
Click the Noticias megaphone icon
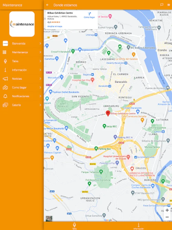[5, 79]
